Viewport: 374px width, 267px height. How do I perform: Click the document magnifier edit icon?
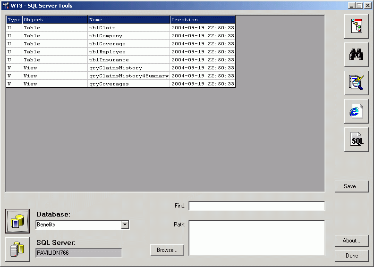[x=356, y=83]
